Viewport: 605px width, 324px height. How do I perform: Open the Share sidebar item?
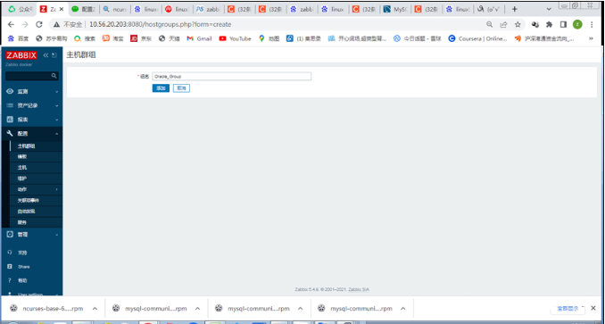click(x=23, y=267)
